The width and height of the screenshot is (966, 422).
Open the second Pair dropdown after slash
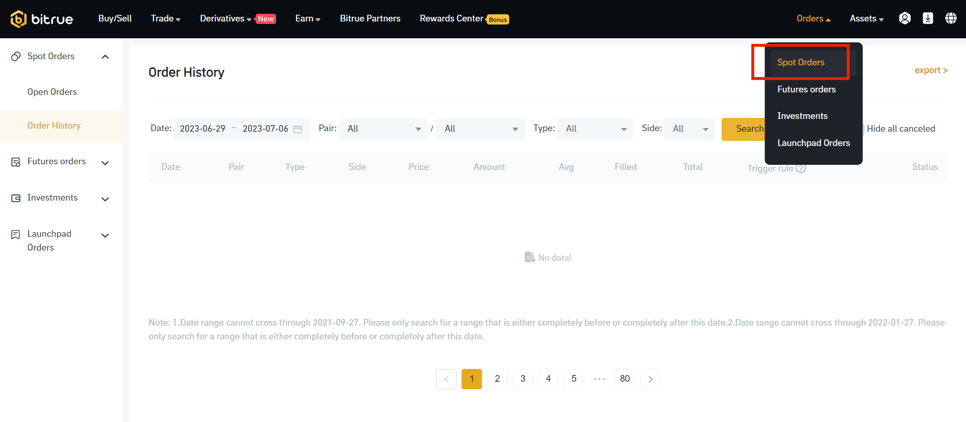481,129
